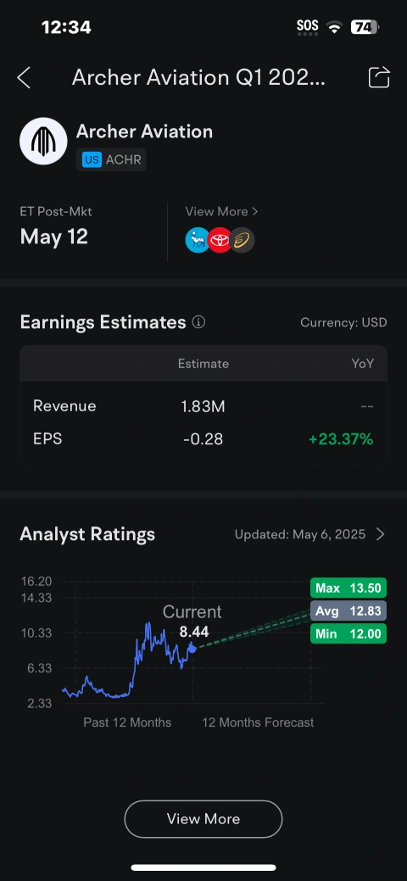Tap the May 12 earnings date
Viewport: 407px width, 881px height.
(54, 237)
